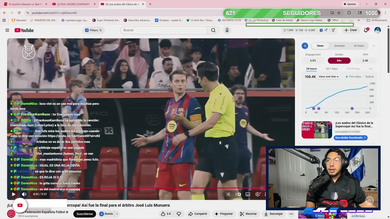Click the magnifier search button
Viewport: 390px width, 219px height.
click(x=213, y=30)
